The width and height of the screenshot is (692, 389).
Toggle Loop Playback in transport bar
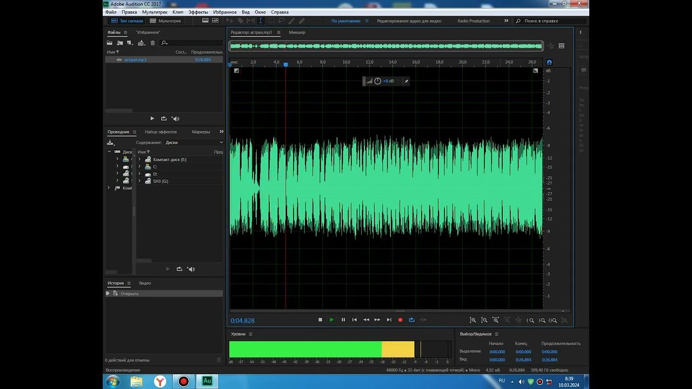pyautogui.click(x=411, y=320)
